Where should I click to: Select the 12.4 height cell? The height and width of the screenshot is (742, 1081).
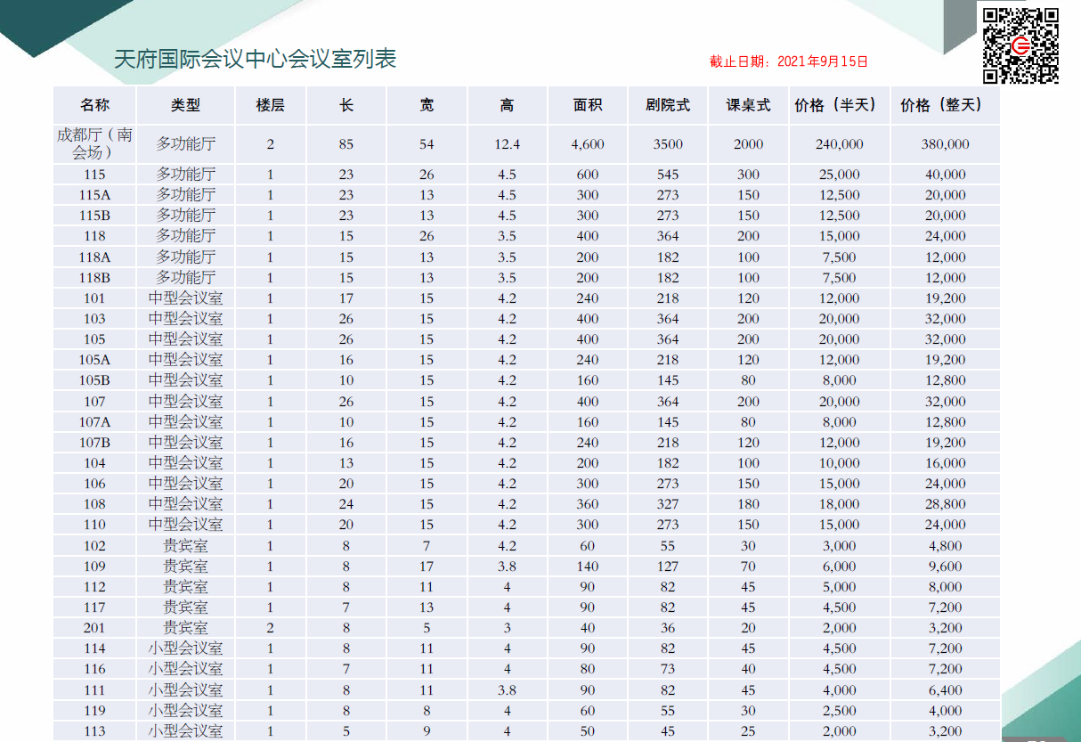click(x=507, y=144)
